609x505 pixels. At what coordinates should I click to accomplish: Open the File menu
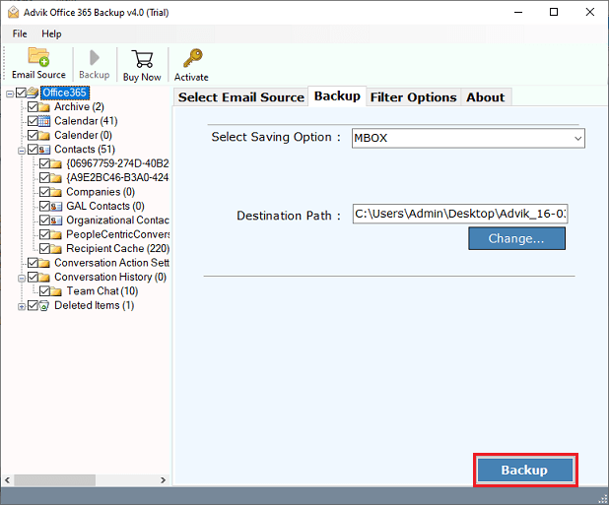20,33
